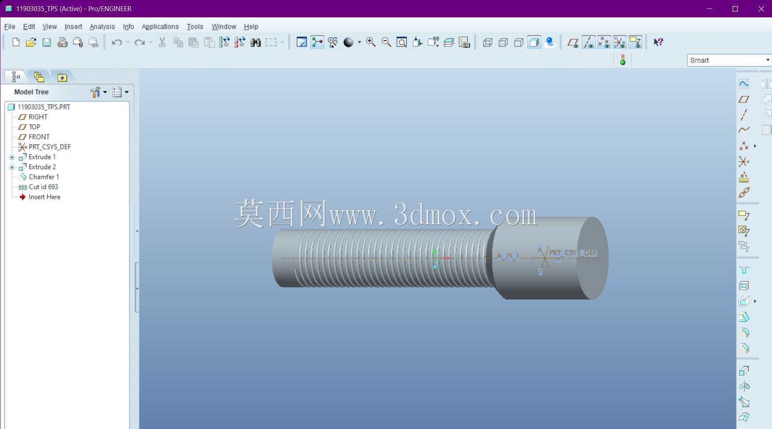Select the Extrude tool in right toolbar
The width and height of the screenshot is (772, 429).
coord(744,370)
